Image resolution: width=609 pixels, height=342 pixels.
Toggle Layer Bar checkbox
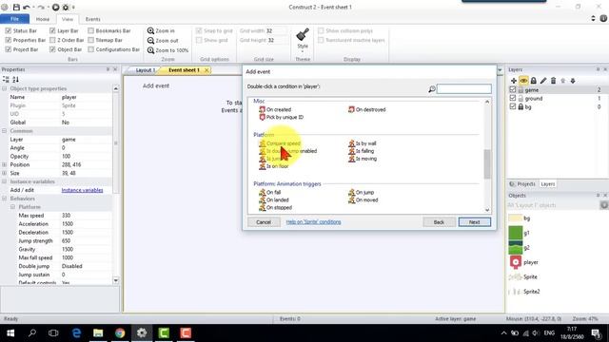52,30
